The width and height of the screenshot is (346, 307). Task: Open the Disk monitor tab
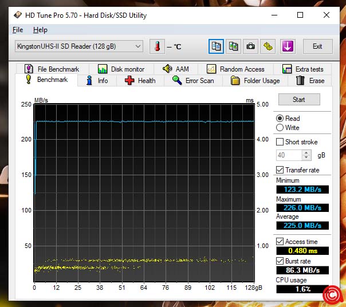tap(121, 69)
